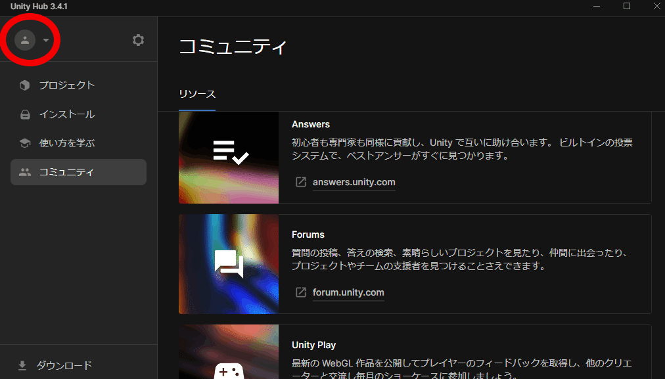This screenshot has width=665, height=379.
Task: Switch to the リソース tab
Action: (x=197, y=94)
